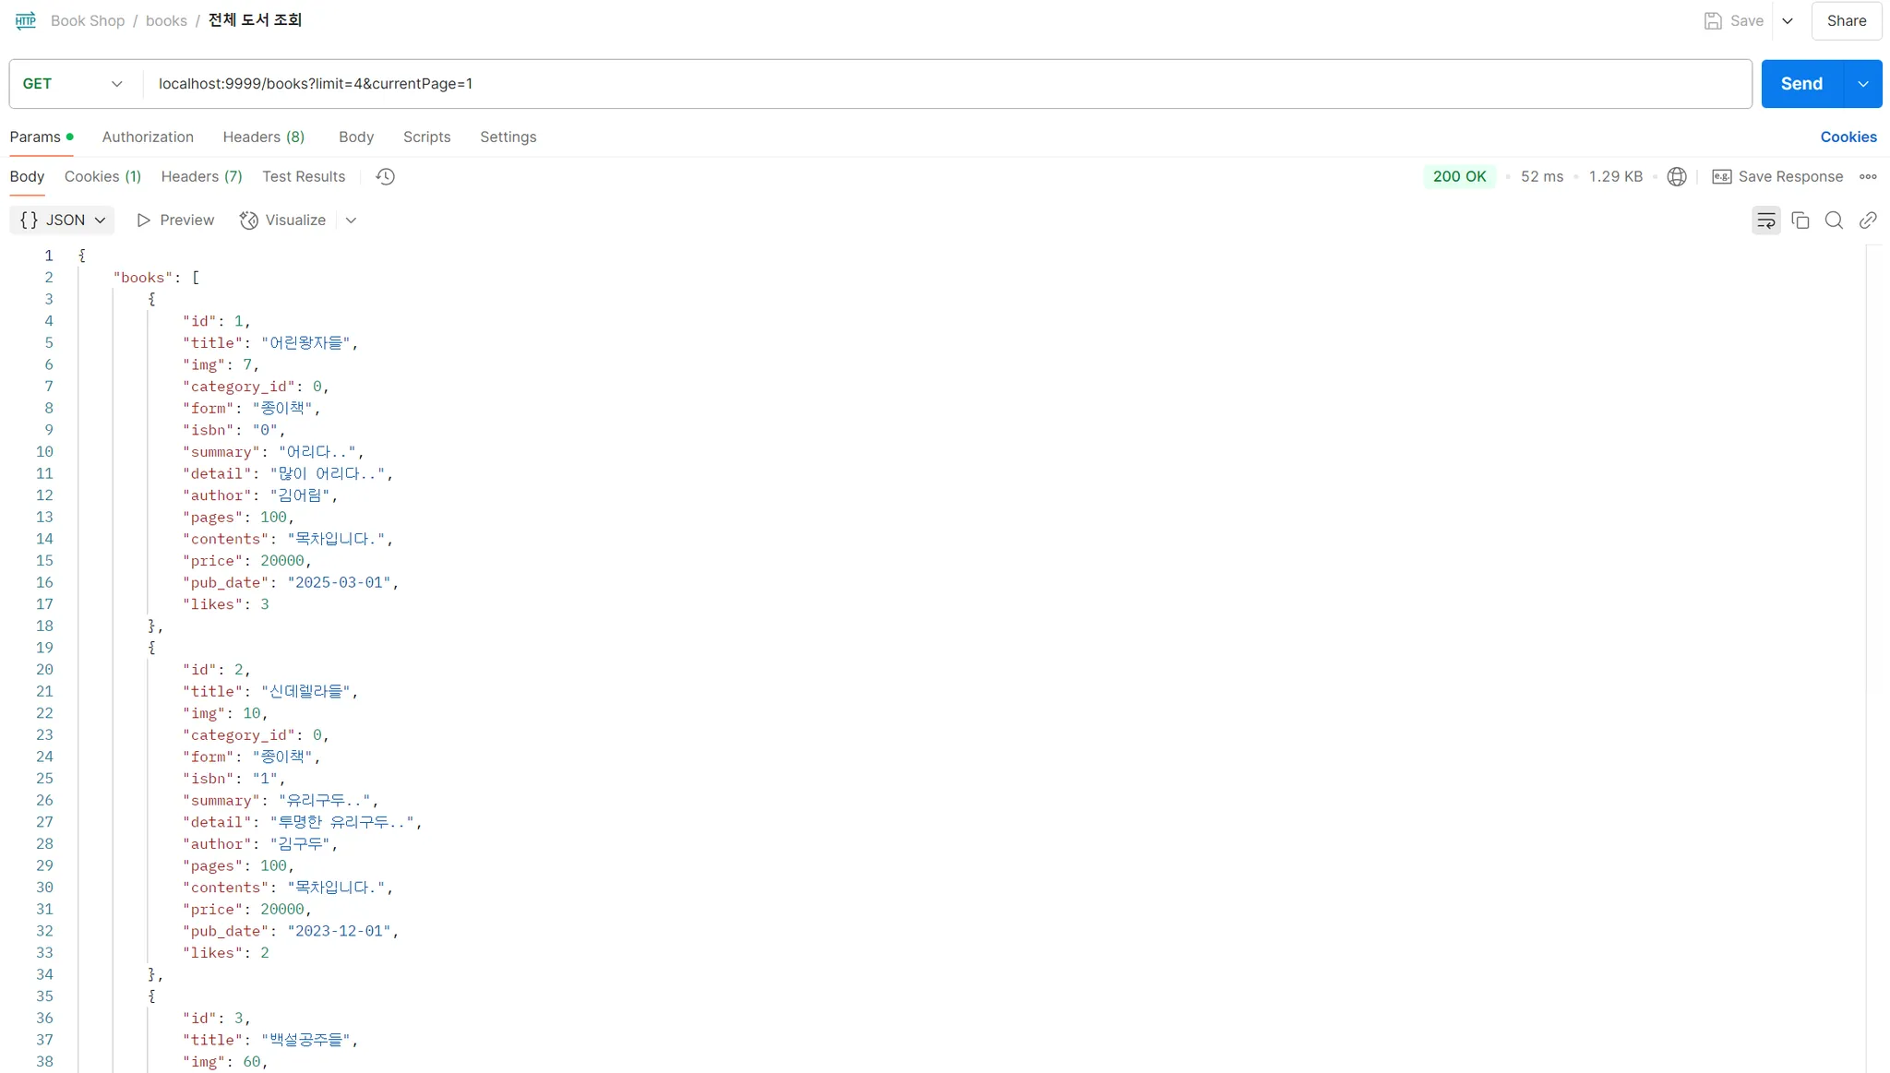The image size is (1890, 1073).
Task: Open the response more actions menu
Action: point(1870,176)
